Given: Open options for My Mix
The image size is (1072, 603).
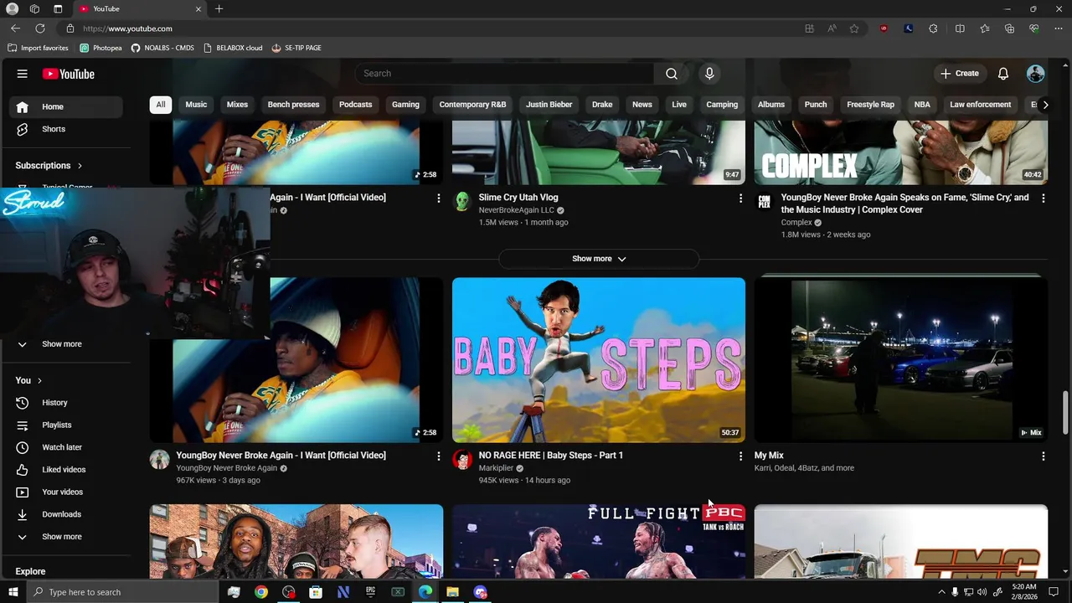Looking at the screenshot, I should (1043, 456).
